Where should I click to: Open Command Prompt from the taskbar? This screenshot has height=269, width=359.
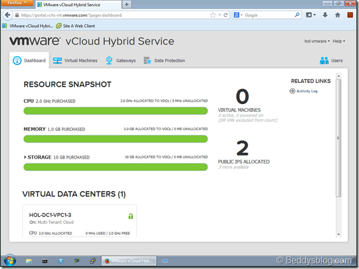click(45, 261)
